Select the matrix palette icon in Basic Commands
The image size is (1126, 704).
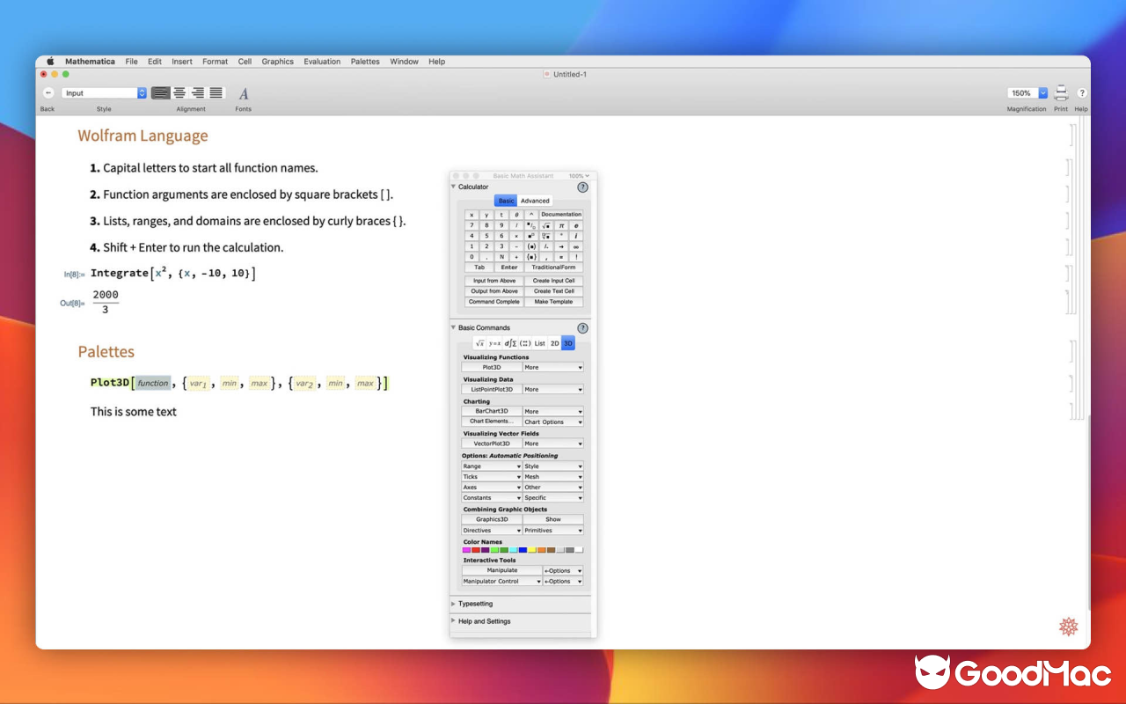525,343
